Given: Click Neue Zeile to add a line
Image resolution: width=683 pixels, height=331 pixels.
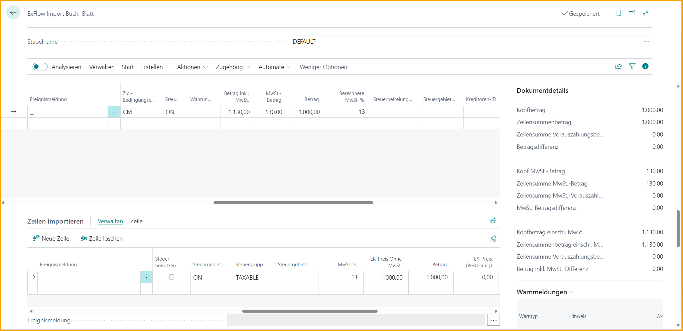Looking at the screenshot, I should (x=51, y=238).
